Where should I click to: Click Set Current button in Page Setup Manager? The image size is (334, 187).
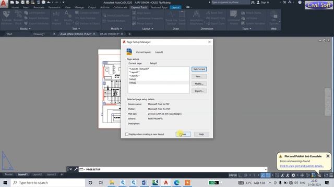click(x=199, y=69)
